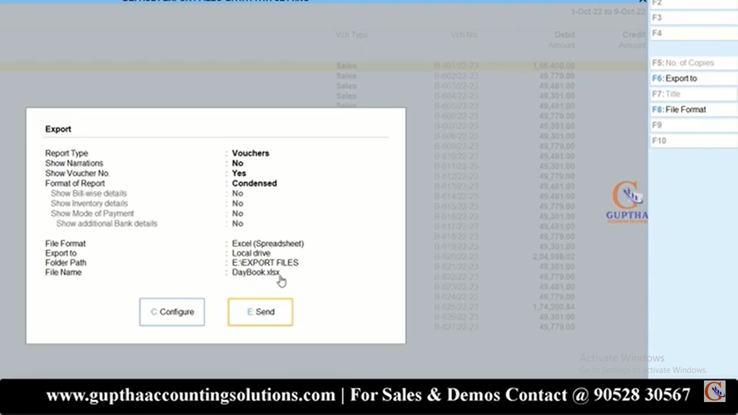Toggle Show Inventory details value
Viewport: 738px width, 415px height.
click(x=238, y=204)
